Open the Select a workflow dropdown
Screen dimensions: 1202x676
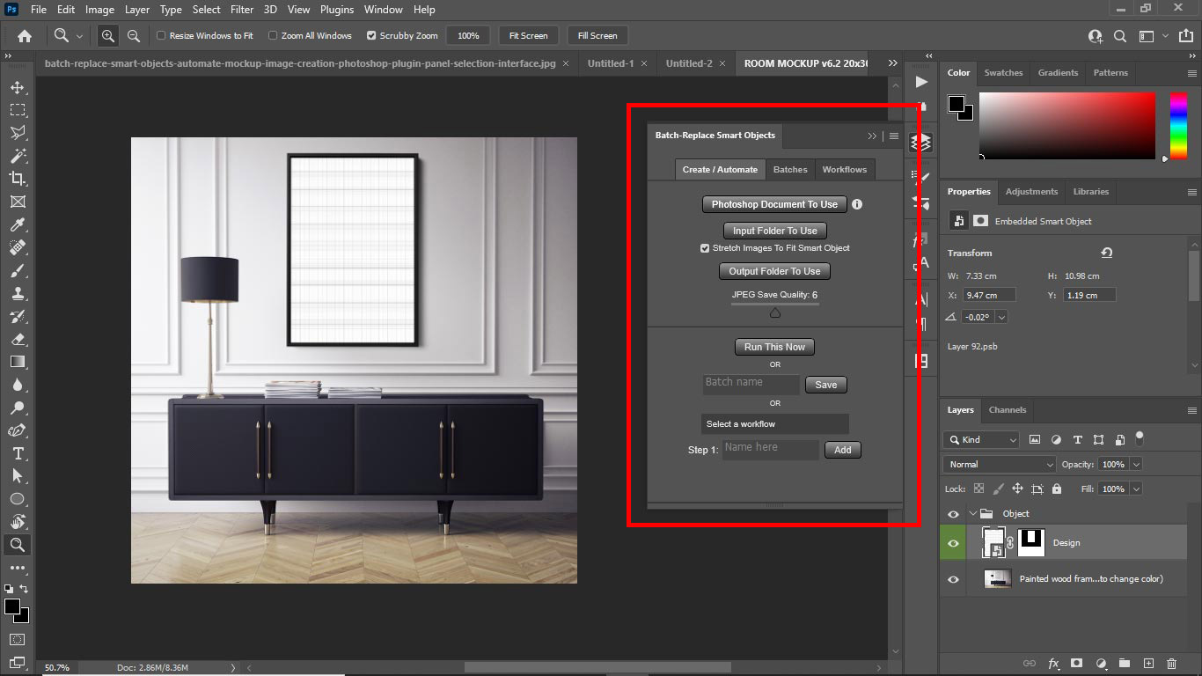[774, 424]
